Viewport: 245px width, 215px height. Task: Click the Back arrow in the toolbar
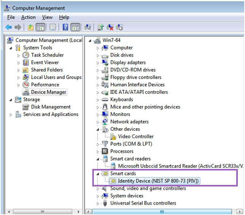(8, 27)
